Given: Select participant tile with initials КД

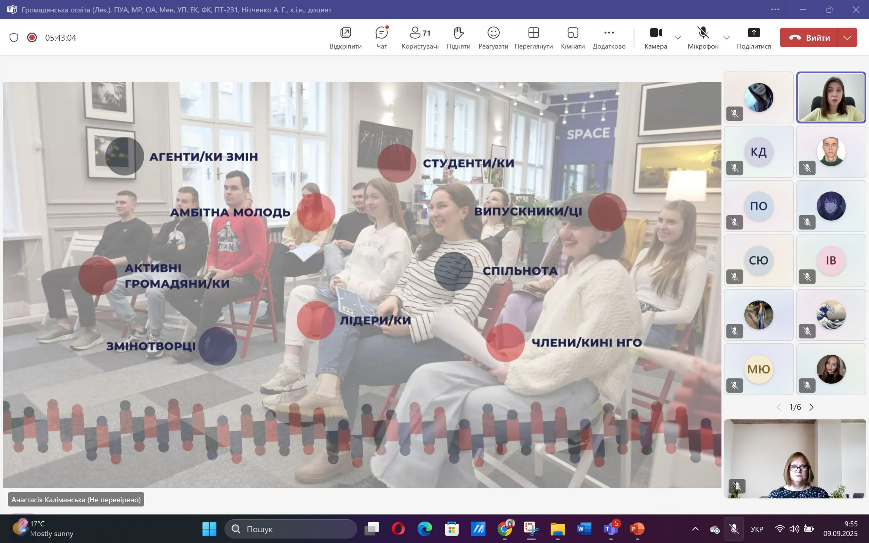Looking at the screenshot, I should 758,152.
